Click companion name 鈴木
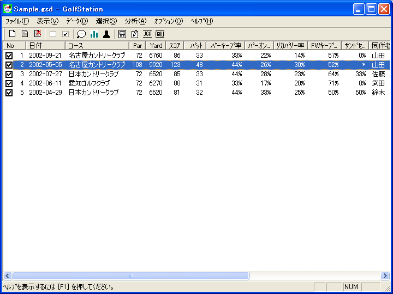Viewport: 393px width, 294px height. point(378,93)
